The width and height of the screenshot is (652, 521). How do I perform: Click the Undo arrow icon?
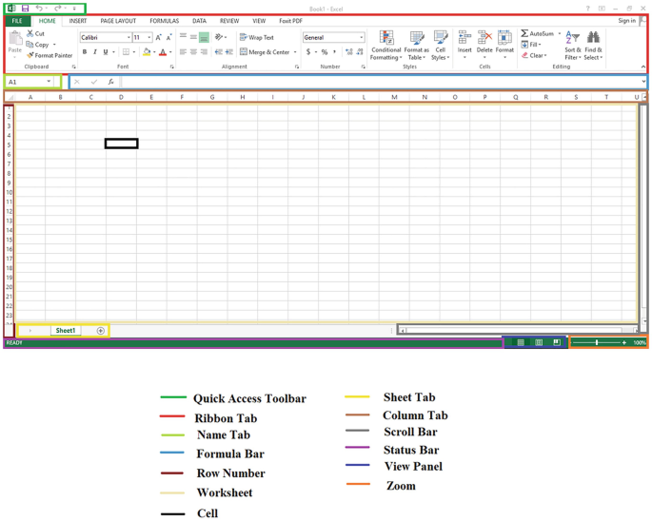pos(39,8)
